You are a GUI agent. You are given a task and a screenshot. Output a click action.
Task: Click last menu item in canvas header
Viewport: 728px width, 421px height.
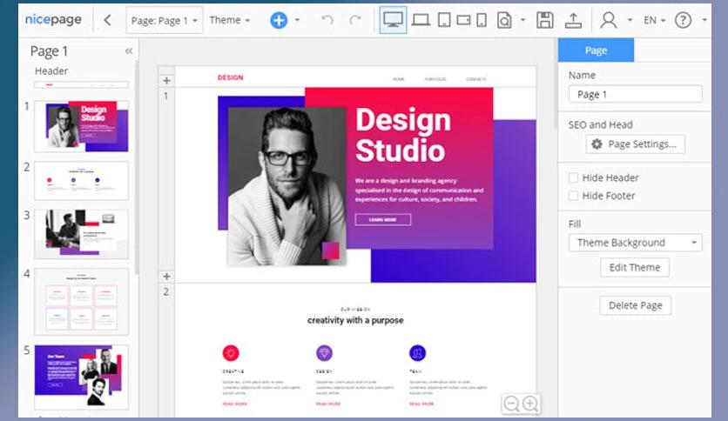(x=476, y=79)
